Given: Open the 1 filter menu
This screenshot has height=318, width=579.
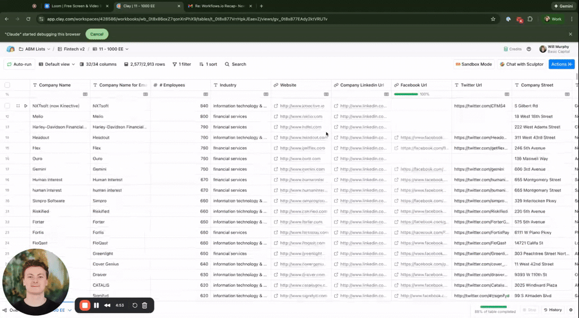Looking at the screenshot, I should coord(182,65).
